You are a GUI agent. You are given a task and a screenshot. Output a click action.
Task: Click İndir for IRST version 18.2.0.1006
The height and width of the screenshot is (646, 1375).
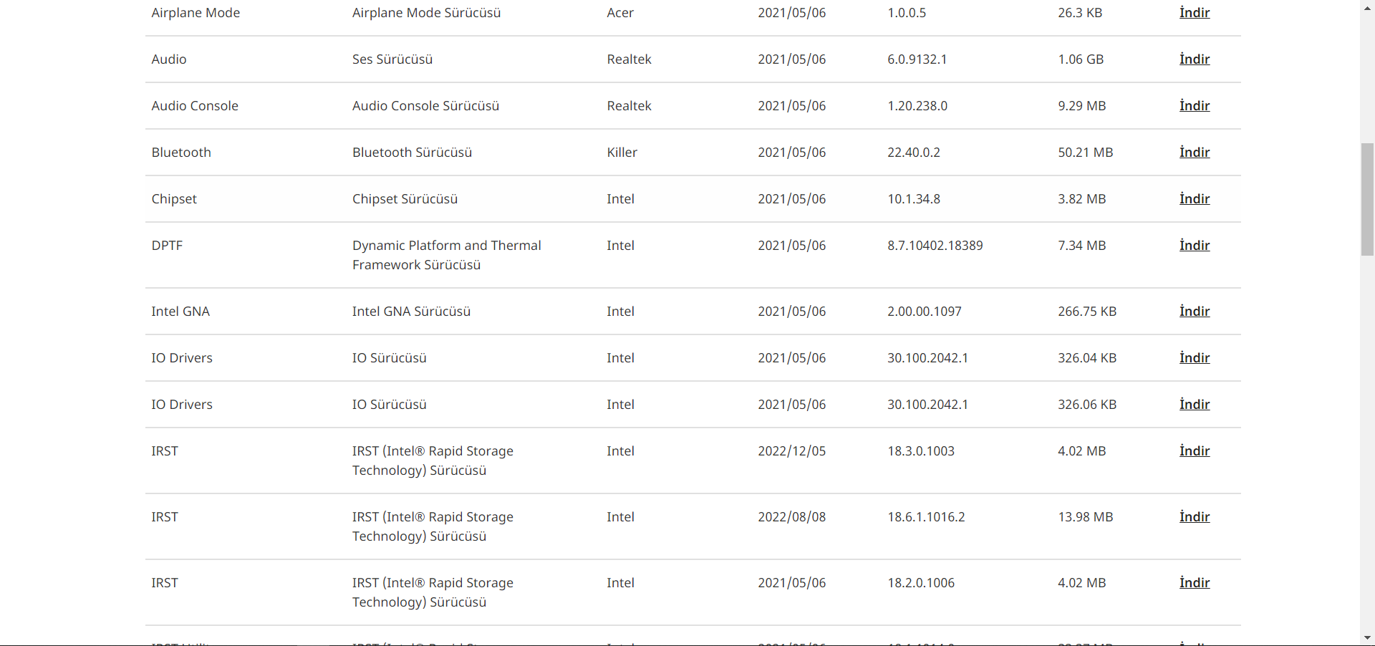point(1195,583)
